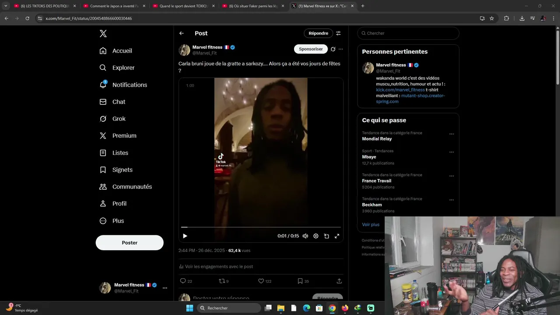Screen dimensions: 560x315
Task: Click the browser back arrow
Action: (6, 18)
